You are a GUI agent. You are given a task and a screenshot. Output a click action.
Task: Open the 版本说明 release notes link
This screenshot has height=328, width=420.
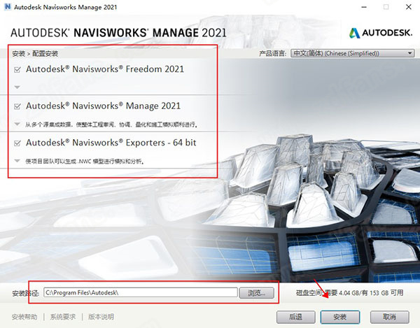pyautogui.click(x=101, y=317)
